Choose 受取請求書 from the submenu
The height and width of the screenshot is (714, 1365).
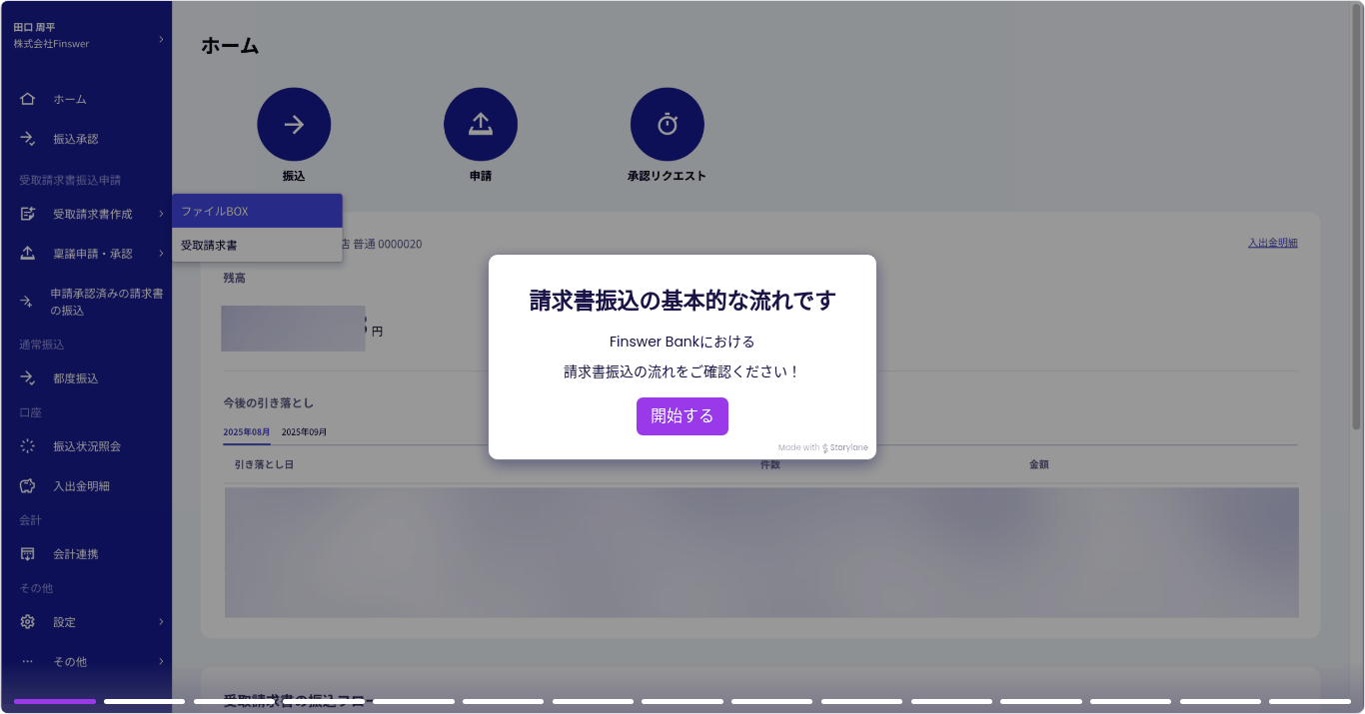(x=258, y=245)
